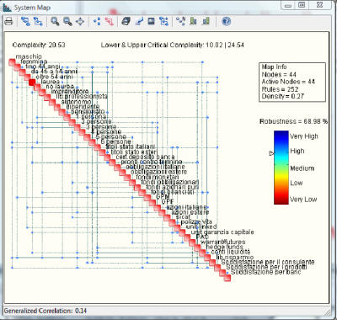The width and height of the screenshot is (337, 320).
Task: Click the blue tree-with-arrows icon
Action: tap(163, 22)
